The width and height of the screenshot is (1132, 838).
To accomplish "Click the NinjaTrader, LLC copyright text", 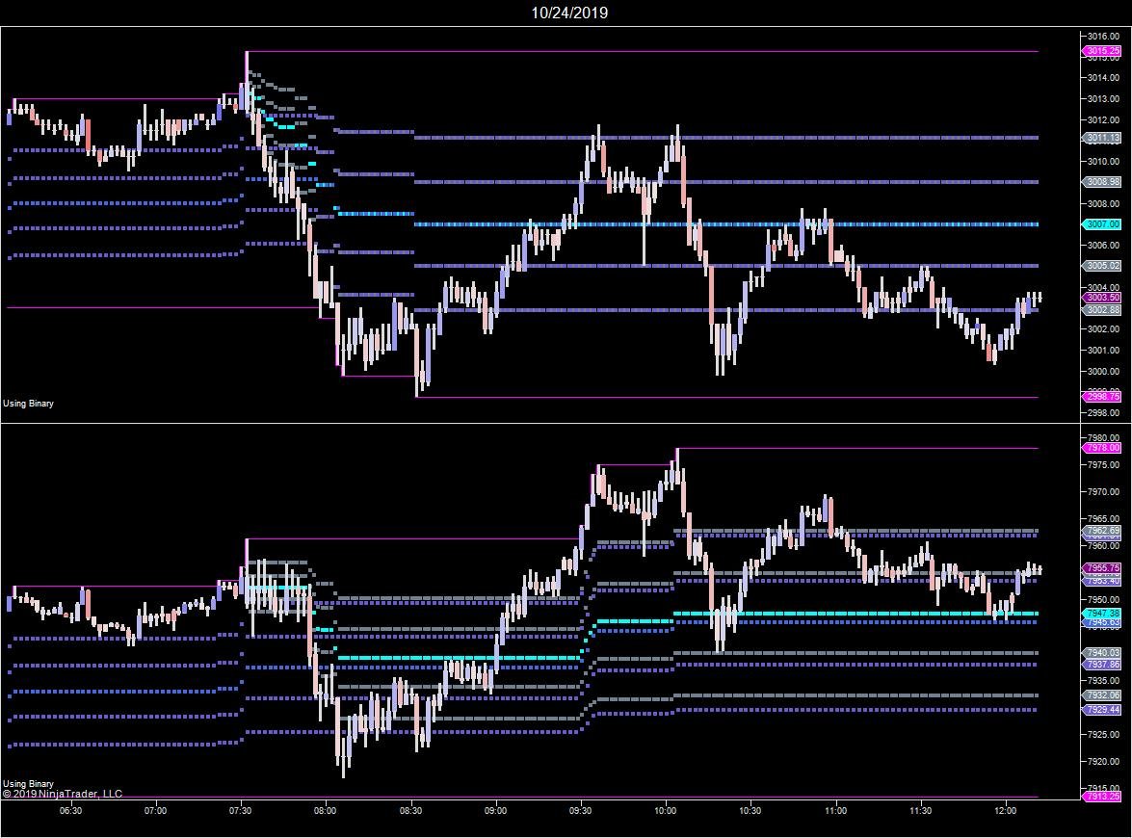I will tap(64, 794).
